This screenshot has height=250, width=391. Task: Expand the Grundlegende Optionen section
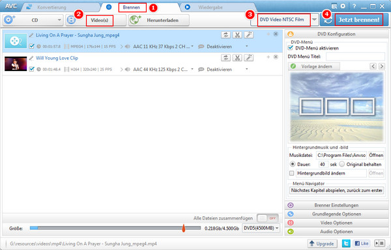coord(336,214)
